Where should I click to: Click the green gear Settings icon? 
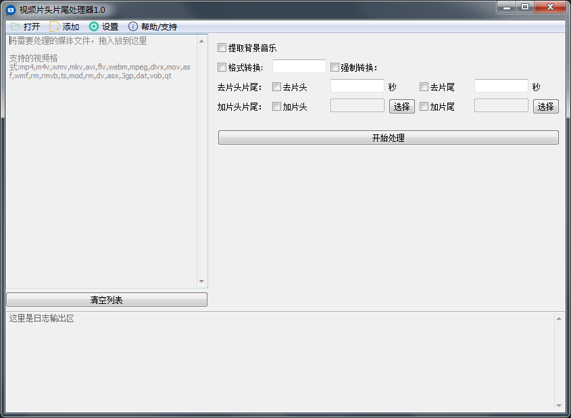click(x=94, y=26)
